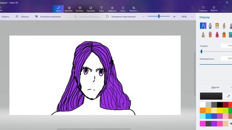Choose the indigo color swatch
The height and width of the screenshot is (130, 232).
click(x=214, y=116)
